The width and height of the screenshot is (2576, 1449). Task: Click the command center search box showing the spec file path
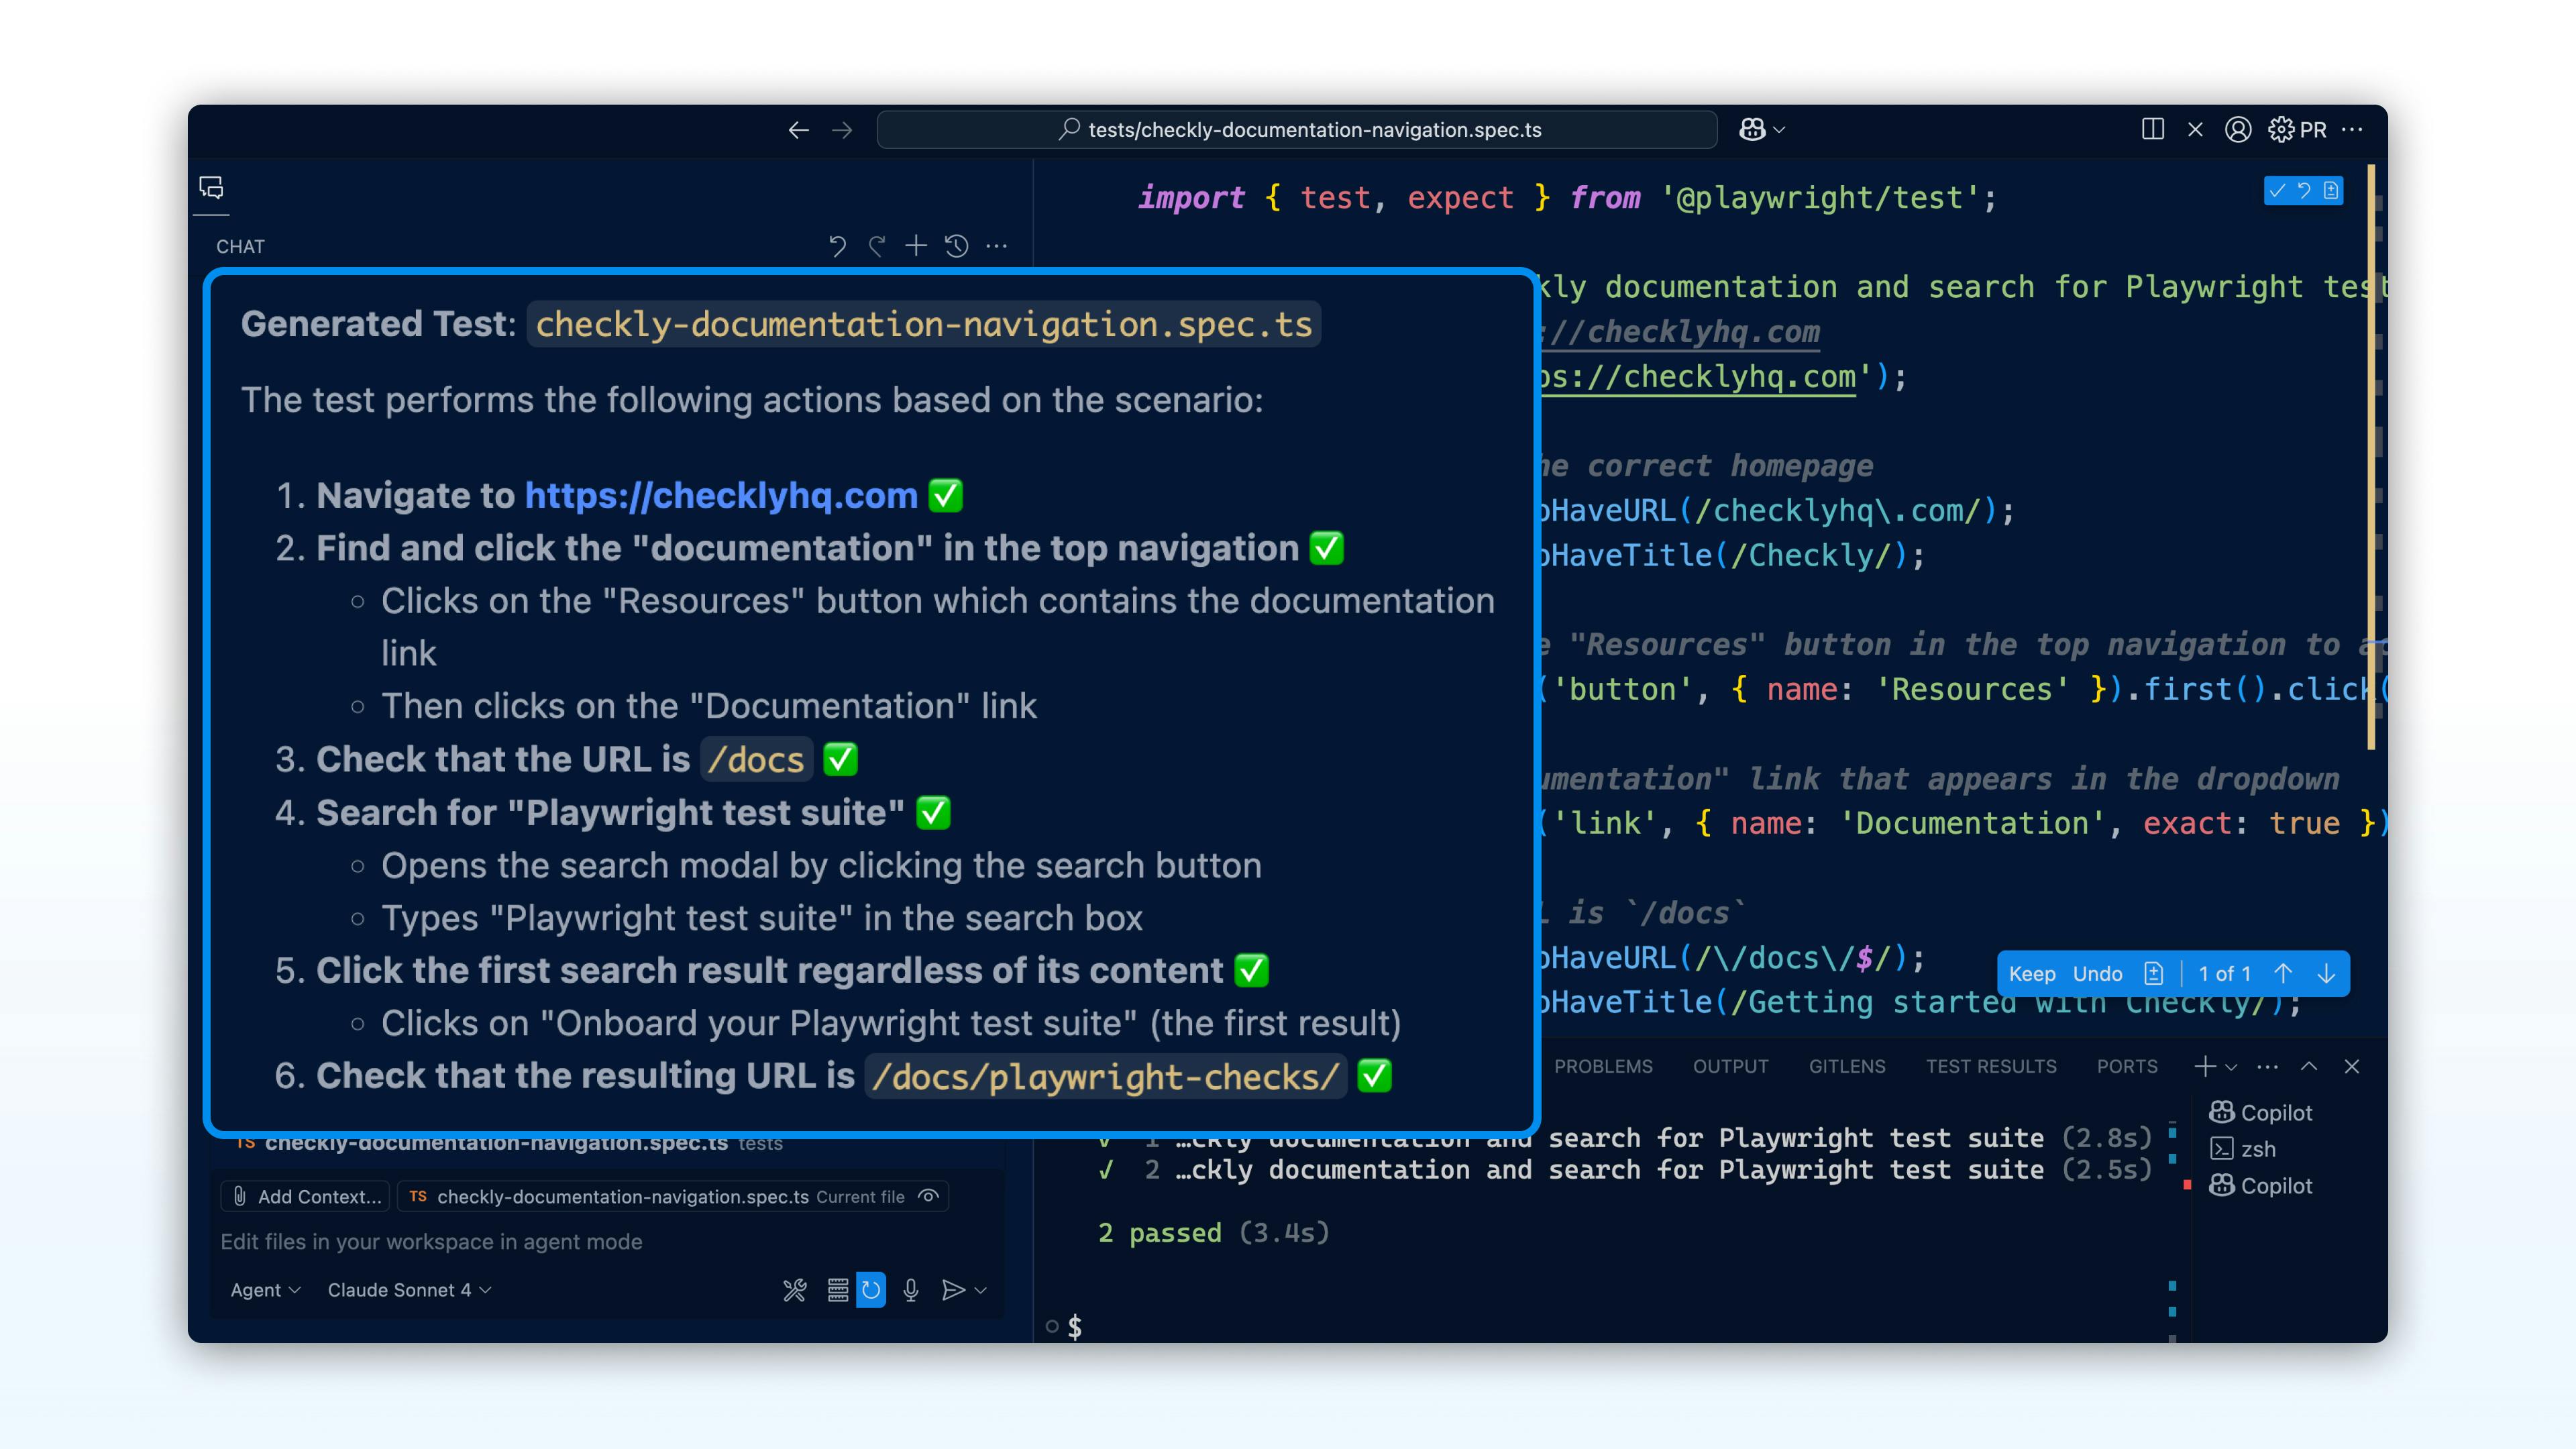tap(1297, 130)
